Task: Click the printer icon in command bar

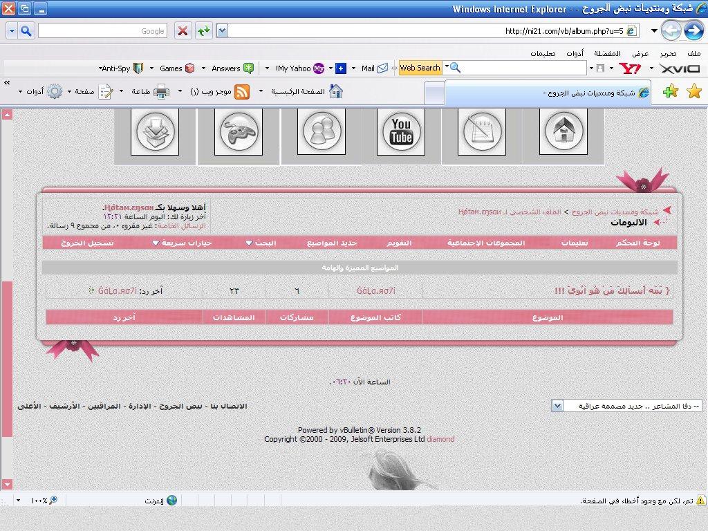Action: coord(161,91)
